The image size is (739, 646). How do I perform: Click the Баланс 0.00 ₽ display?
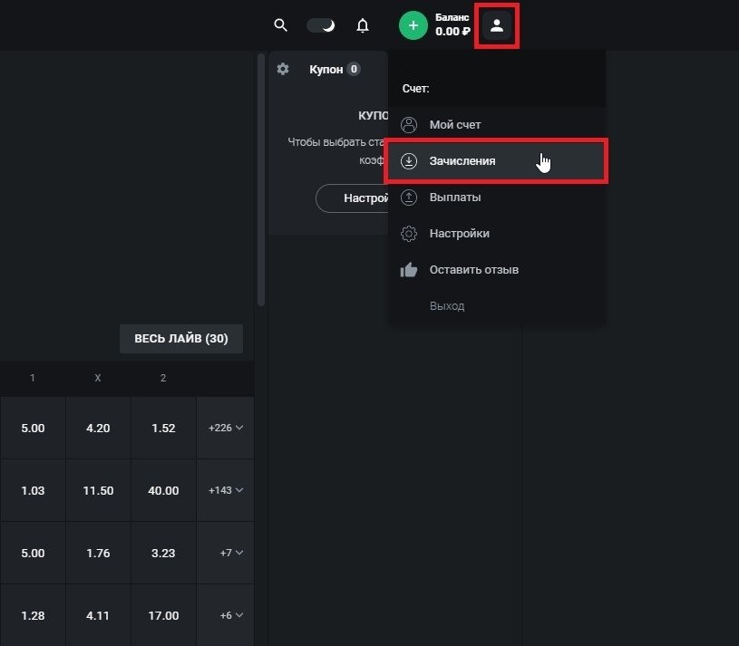click(x=452, y=25)
